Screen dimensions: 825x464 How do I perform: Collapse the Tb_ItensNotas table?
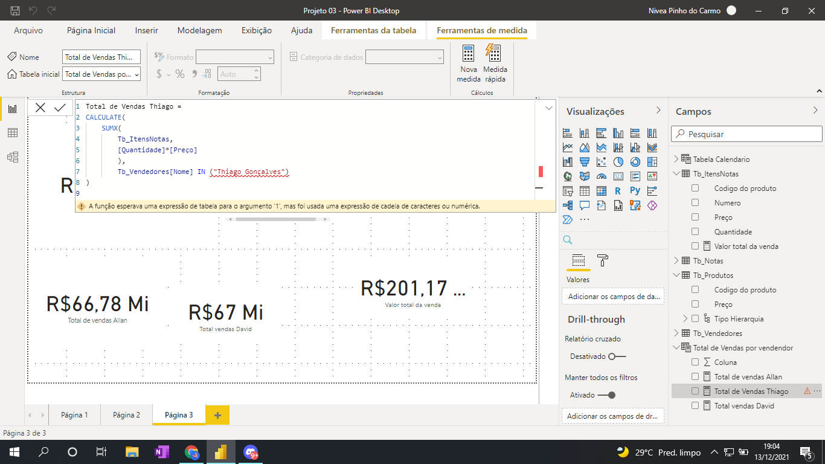676,174
